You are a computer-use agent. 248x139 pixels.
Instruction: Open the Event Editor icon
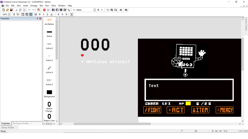point(61,10)
